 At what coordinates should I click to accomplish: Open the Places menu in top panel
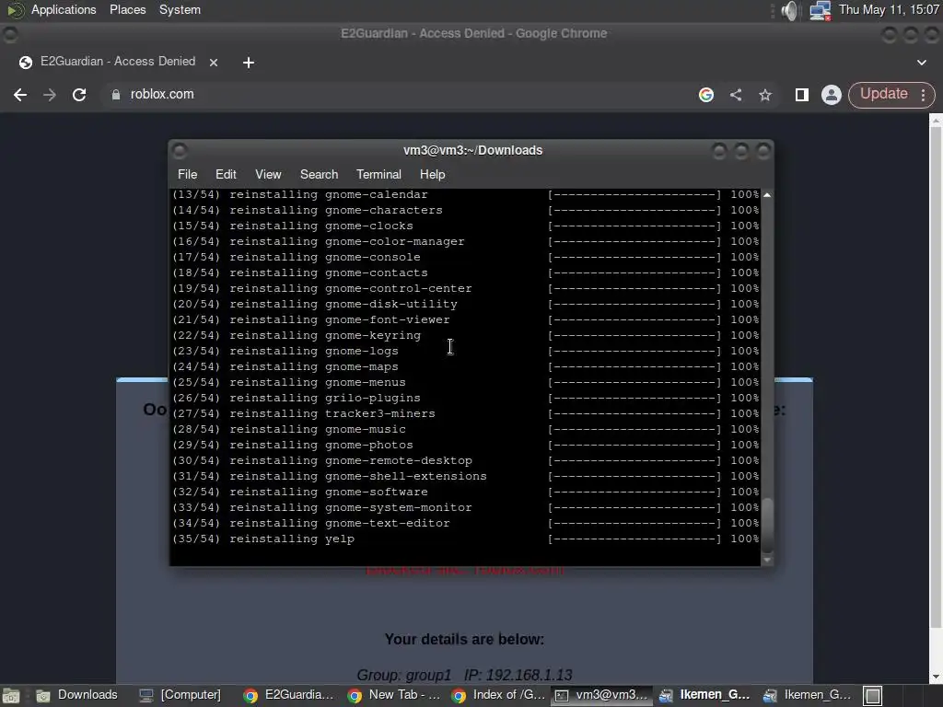(127, 9)
